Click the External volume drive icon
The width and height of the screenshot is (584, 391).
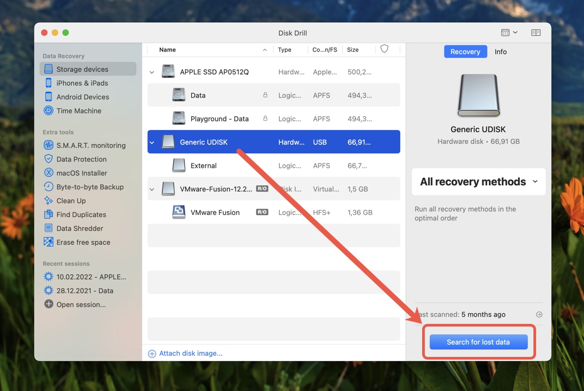click(179, 165)
